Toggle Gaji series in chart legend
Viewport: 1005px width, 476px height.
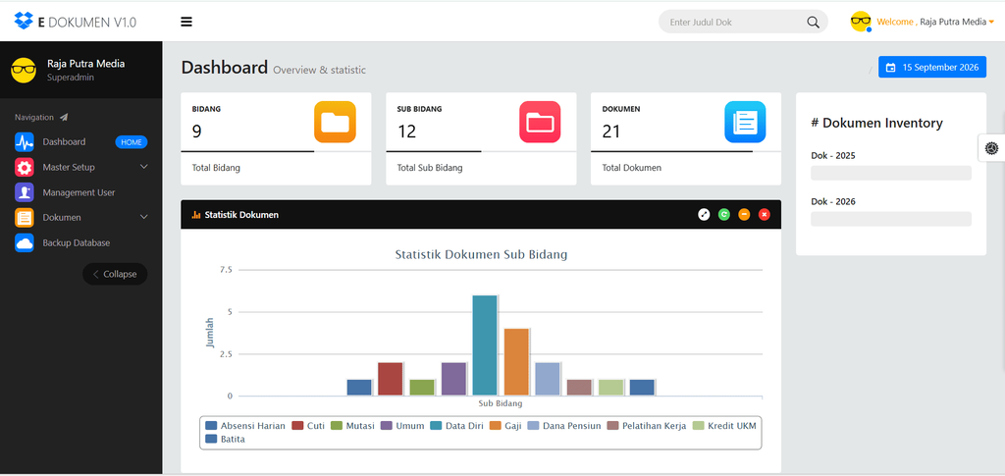505,425
